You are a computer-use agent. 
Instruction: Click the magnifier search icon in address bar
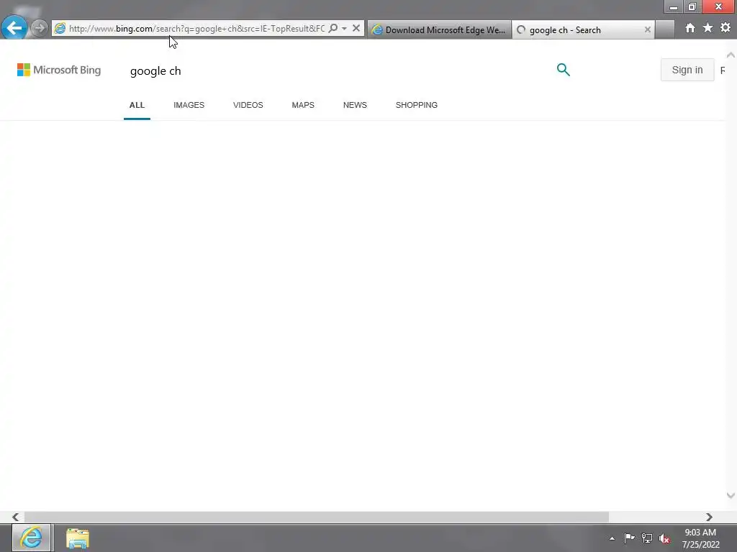333,28
